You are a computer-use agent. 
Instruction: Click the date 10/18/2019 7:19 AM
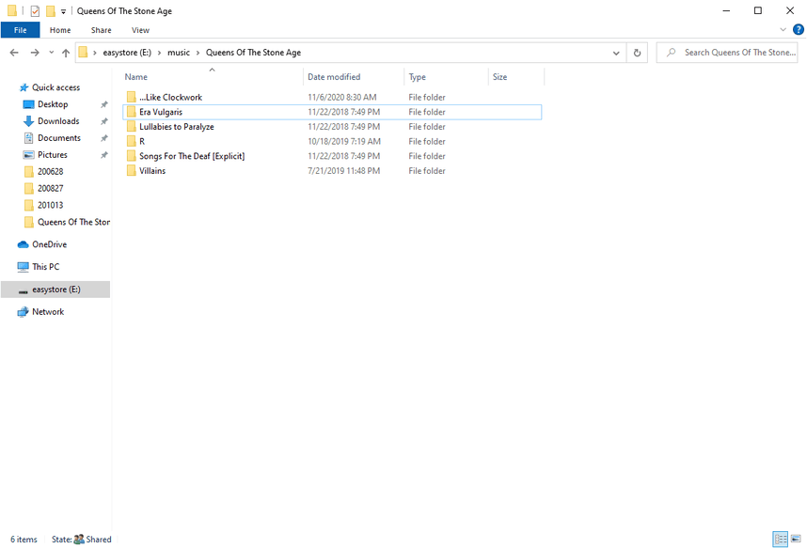click(344, 141)
